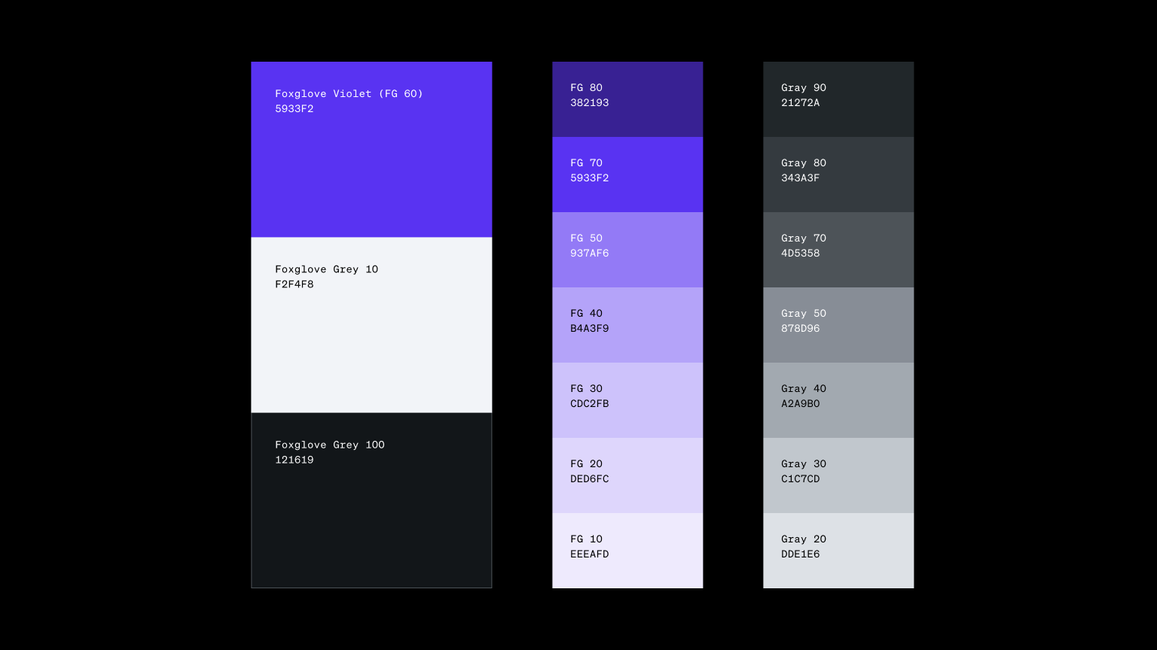Click the FG 20 swatch
Image resolution: width=1157 pixels, height=650 pixels.
tap(627, 475)
